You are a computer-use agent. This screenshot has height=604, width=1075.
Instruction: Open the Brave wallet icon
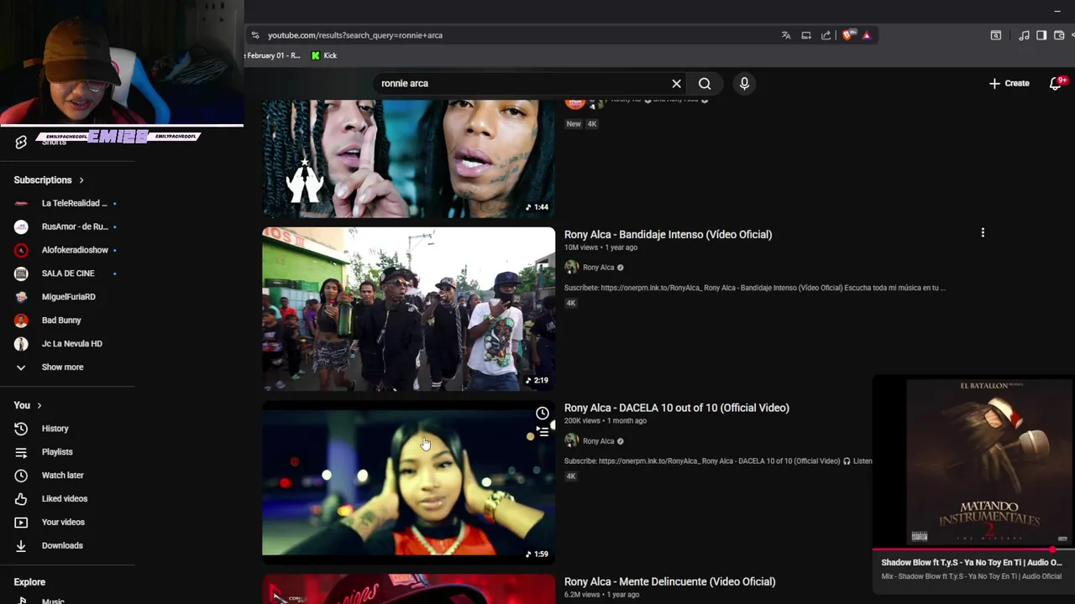click(x=1059, y=35)
